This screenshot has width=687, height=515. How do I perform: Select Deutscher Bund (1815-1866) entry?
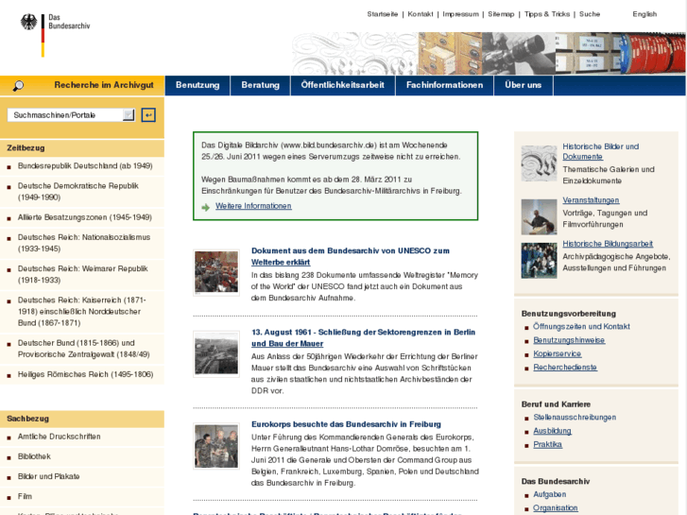pyautogui.click(x=84, y=349)
